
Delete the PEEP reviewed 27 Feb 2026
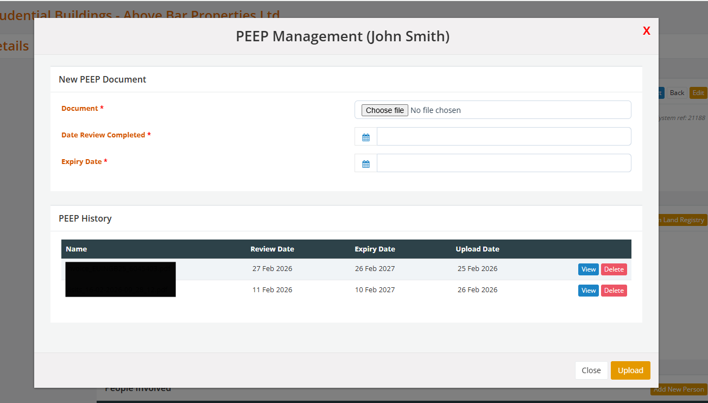(x=614, y=269)
